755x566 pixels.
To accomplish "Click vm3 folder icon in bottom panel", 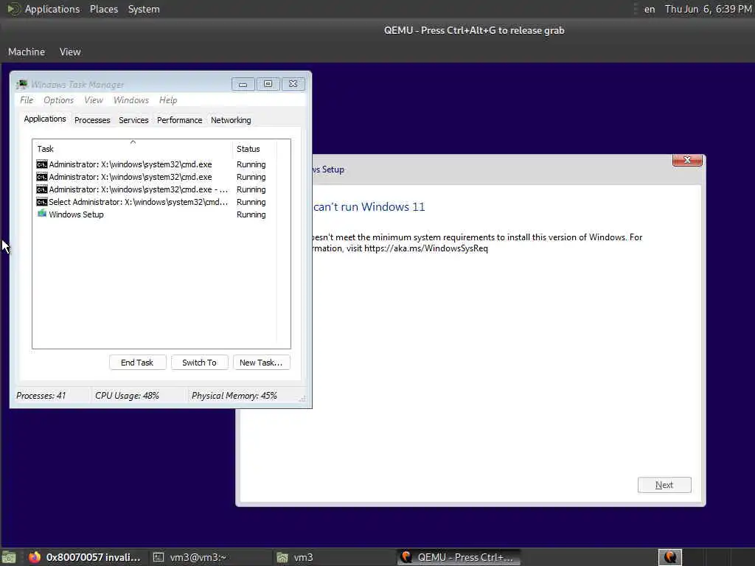I will (x=282, y=557).
